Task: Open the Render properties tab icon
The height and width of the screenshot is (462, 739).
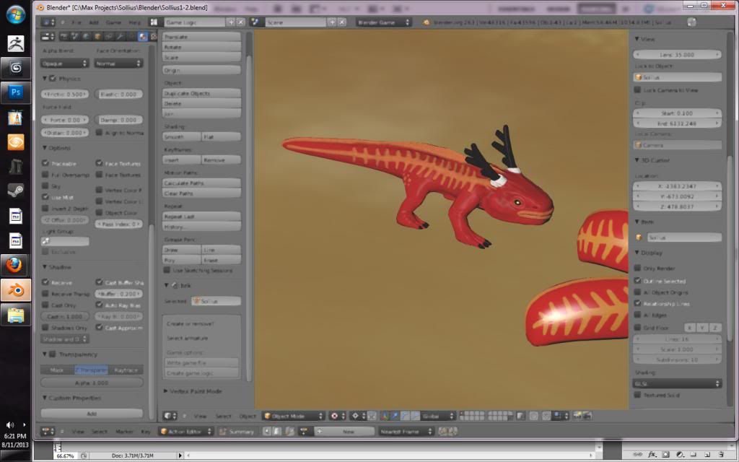Action: click(x=64, y=36)
